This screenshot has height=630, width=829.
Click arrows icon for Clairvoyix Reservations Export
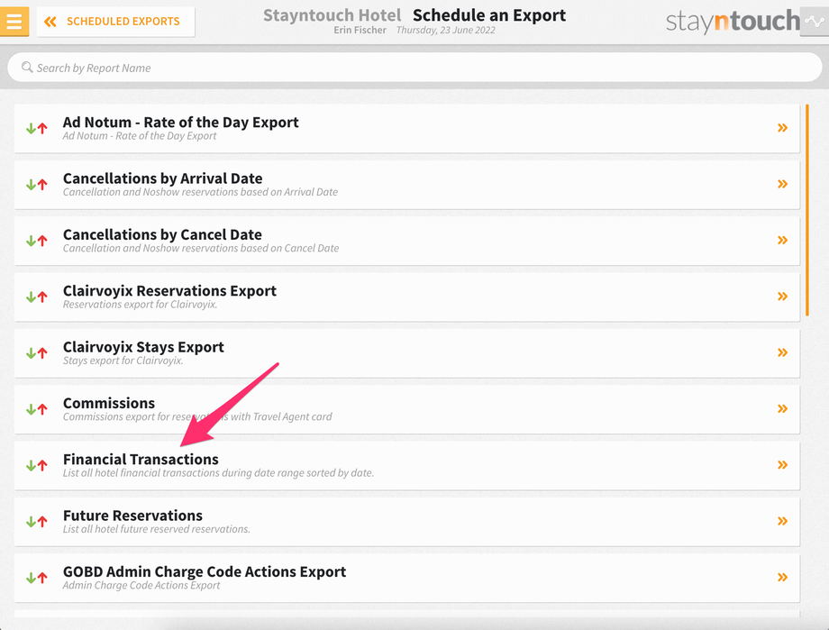37,297
